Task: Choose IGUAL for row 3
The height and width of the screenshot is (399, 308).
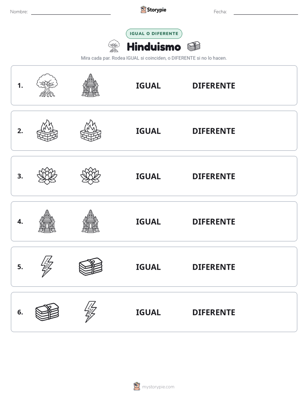Action: pyautogui.click(x=148, y=176)
